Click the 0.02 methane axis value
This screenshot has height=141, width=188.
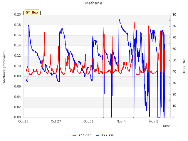click(18, 107)
